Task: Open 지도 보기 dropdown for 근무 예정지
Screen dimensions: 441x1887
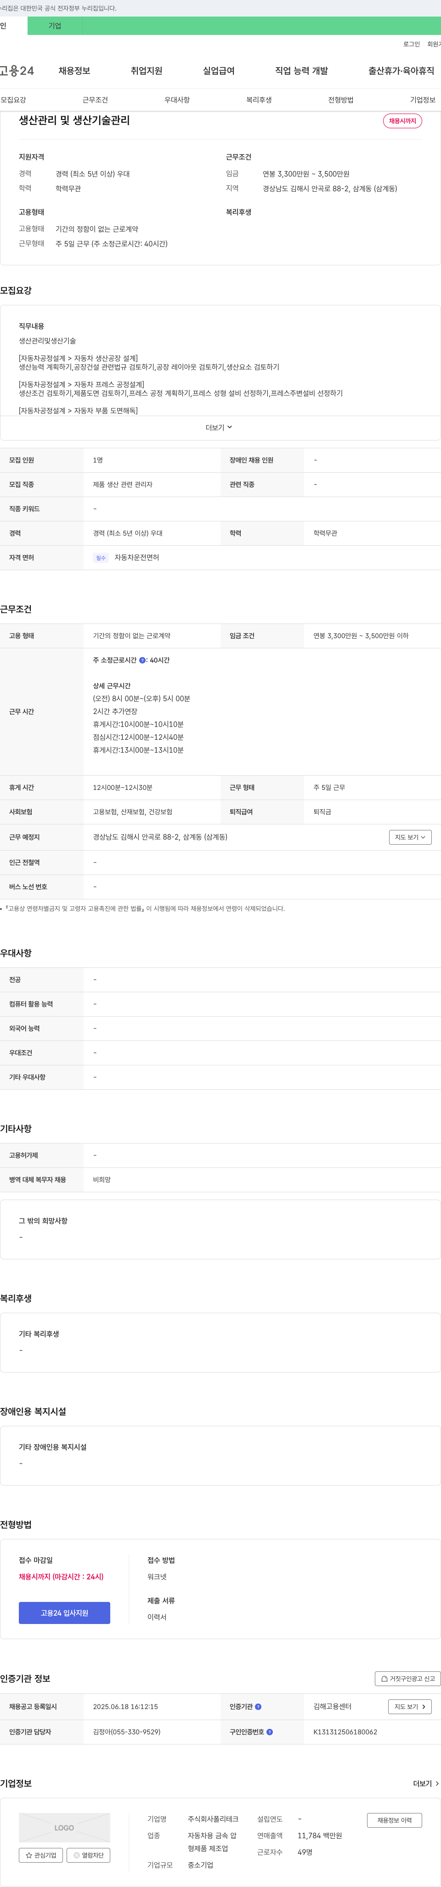Action: point(410,837)
